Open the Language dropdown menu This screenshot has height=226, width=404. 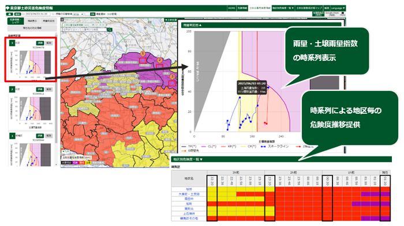tap(338, 8)
